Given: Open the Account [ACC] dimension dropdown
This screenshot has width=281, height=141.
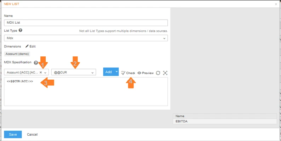Looking at the screenshot, I should point(45,72).
